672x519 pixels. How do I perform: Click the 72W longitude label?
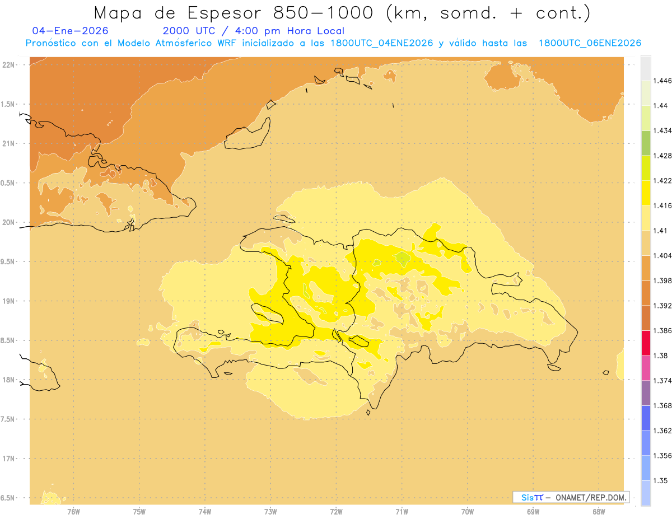(x=336, y=511)
